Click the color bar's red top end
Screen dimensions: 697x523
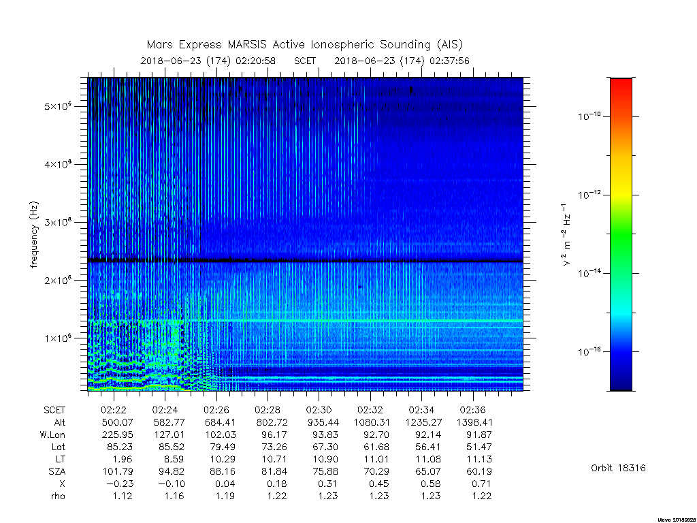pos(621,84)
